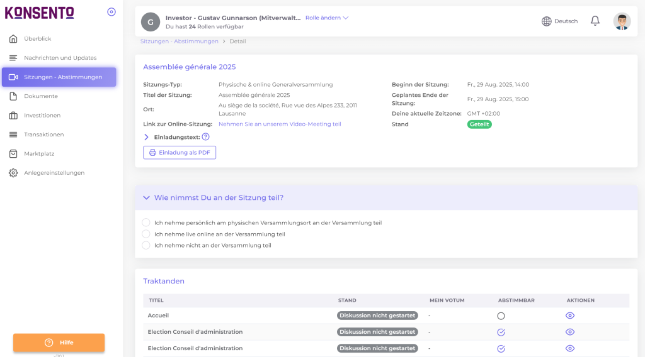Click the Einladungstext help question icon

coord(206,136)
